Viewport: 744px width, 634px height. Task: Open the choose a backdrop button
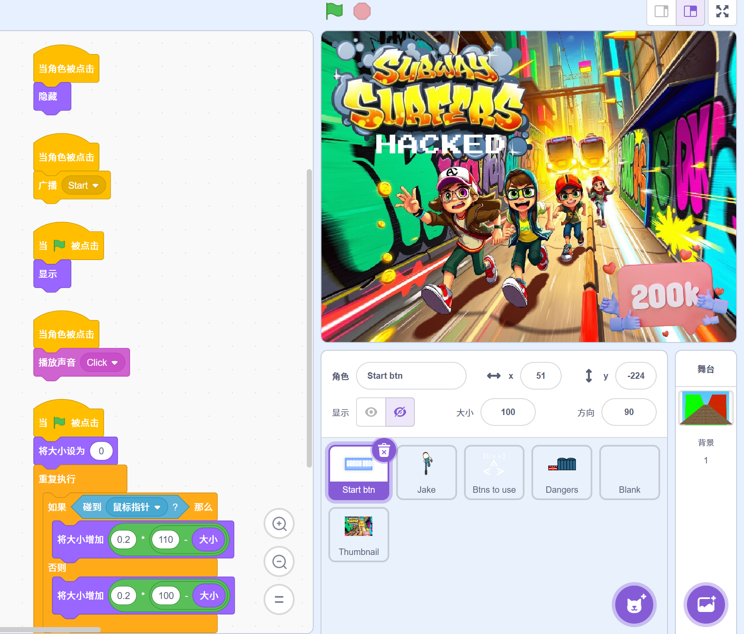706,605
